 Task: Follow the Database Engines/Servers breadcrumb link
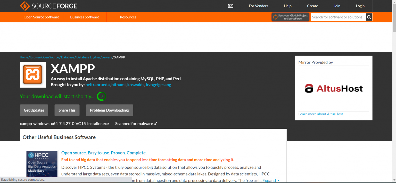94,57
